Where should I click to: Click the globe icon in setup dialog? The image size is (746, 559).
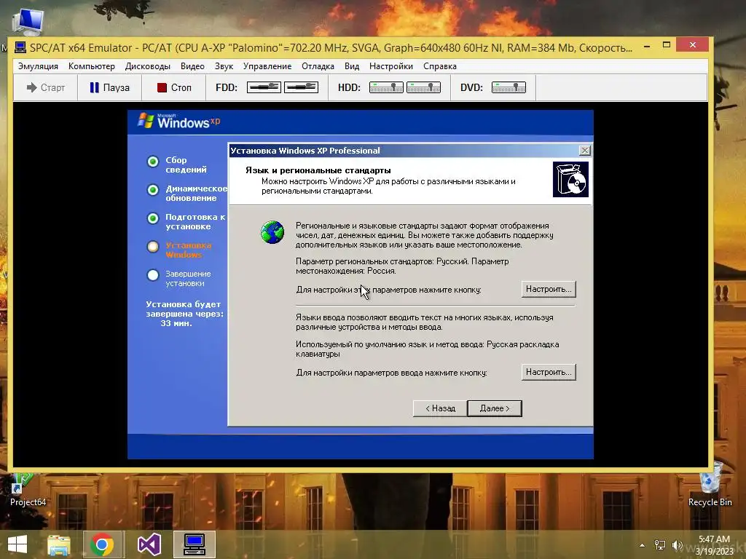(x=272, y=232)
